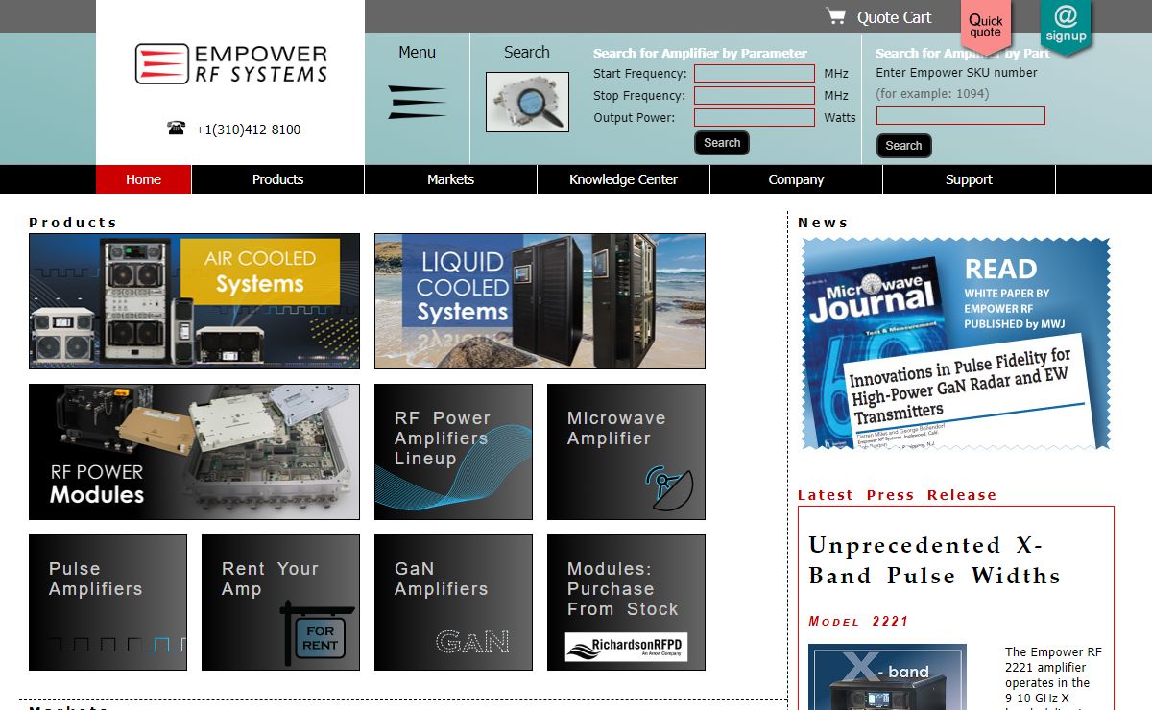Click the telephone icon beside phone number
The width and height of the screenshot is (1152, 710).
tap(176, 129)
